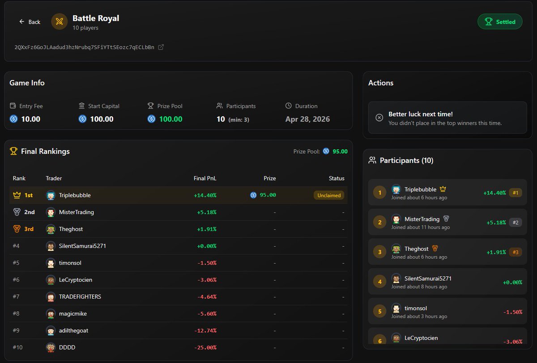
Task: Click the crossed swords Battle Royal icon
Action: pyautogui.click(x=59, y=21)
